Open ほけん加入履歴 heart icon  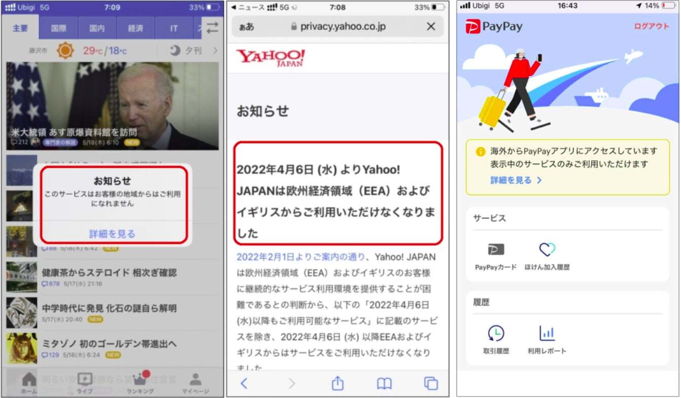tap(547, 250)
